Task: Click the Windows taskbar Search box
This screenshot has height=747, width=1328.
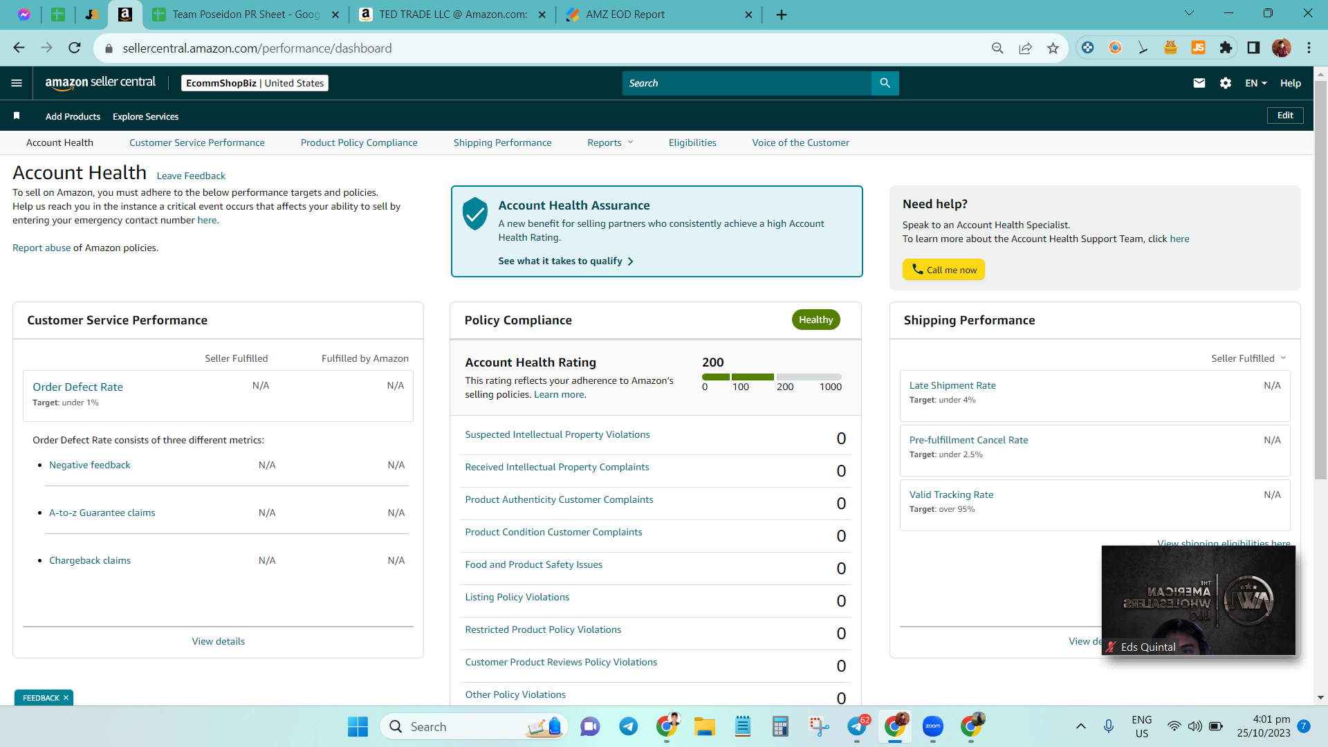Action: click(474, 726)
